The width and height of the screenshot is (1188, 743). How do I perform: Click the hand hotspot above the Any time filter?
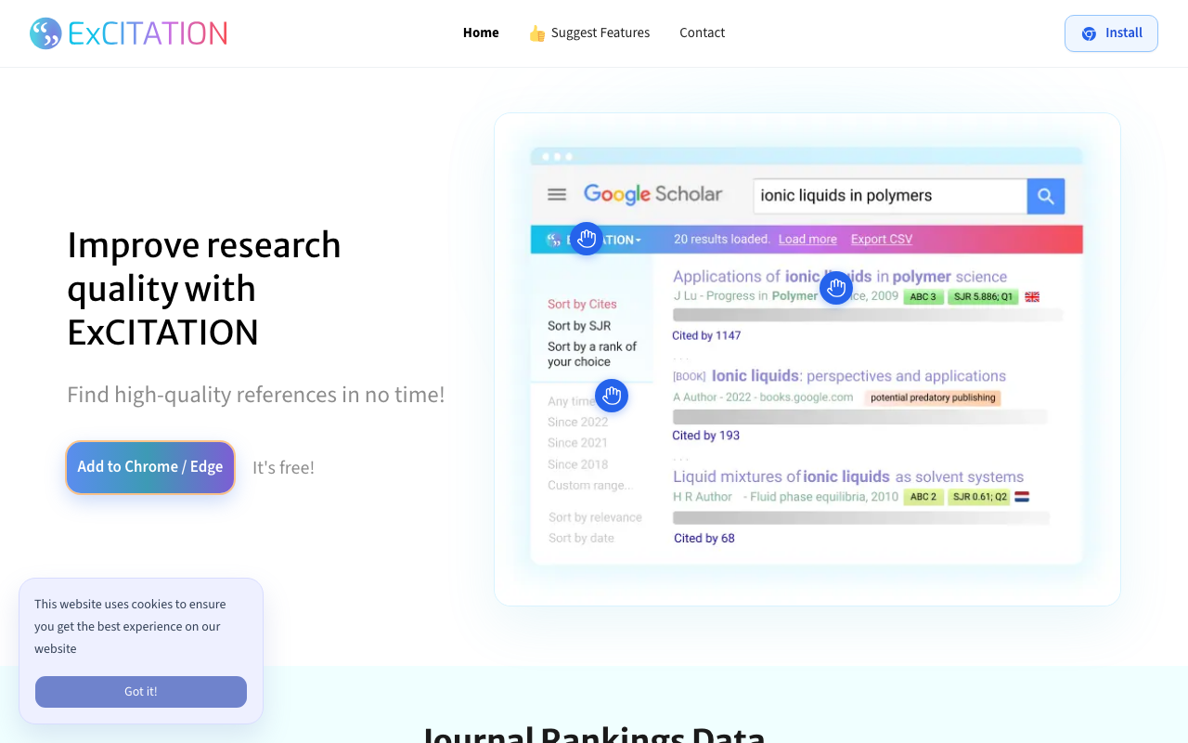(612, 396)
